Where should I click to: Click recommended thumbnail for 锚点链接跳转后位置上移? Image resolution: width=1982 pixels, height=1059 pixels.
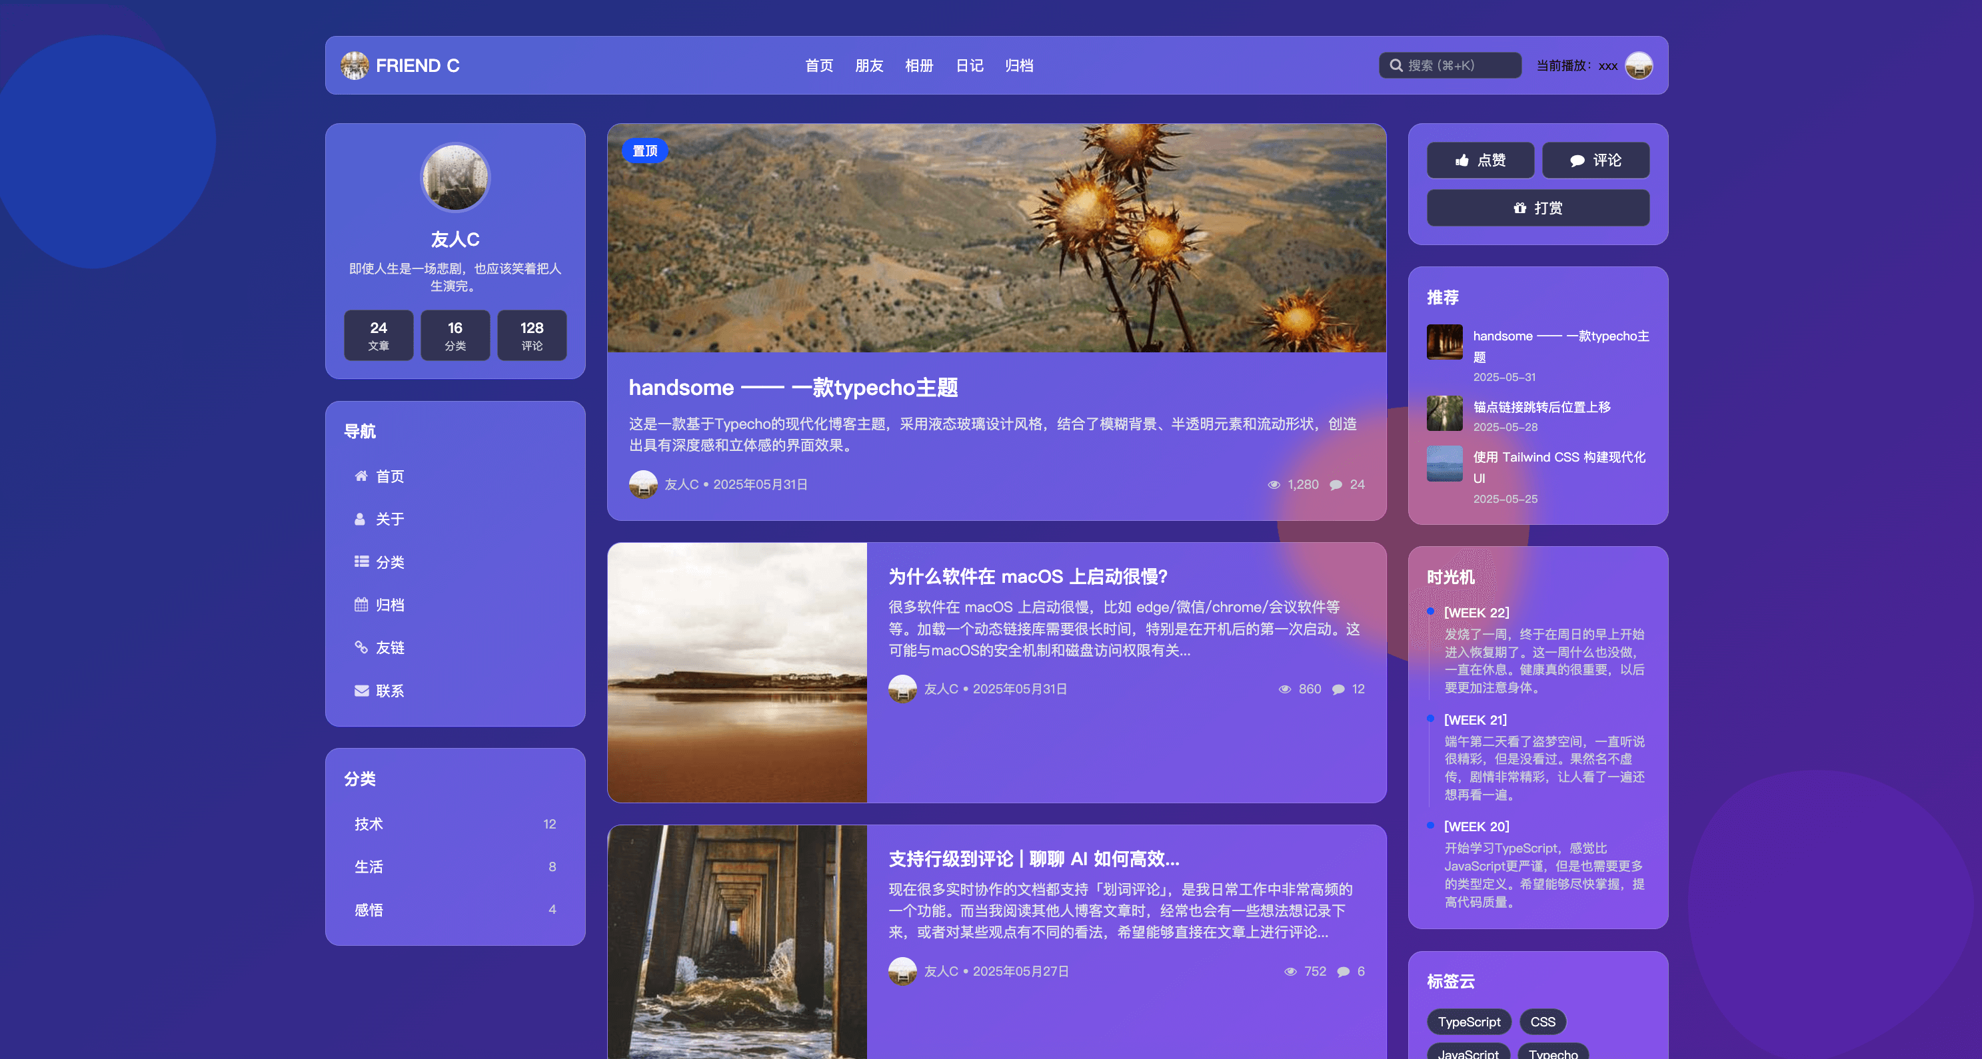(x=1445, y=414)
